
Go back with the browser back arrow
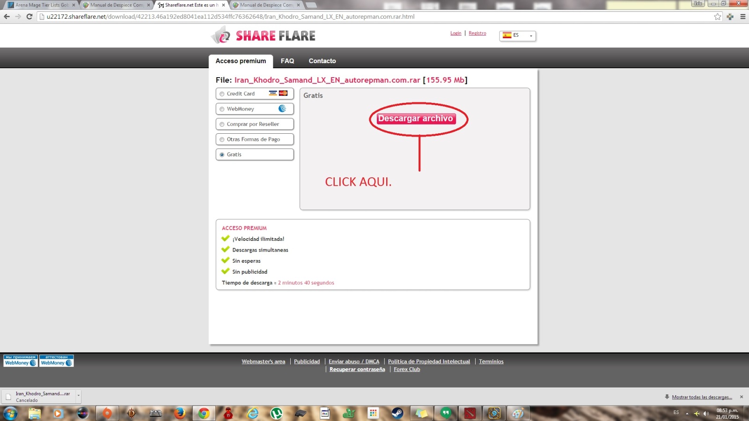tap(7, 16)
